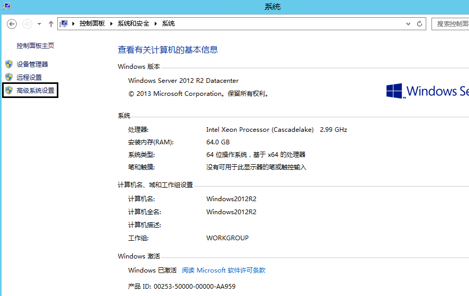Click the Windows 激活 section header
The width and height of the screenshot is (469, 296).
[x=139, y=256]
